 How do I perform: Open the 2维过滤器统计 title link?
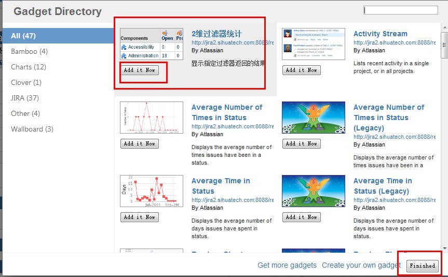(x=216, y=34)
